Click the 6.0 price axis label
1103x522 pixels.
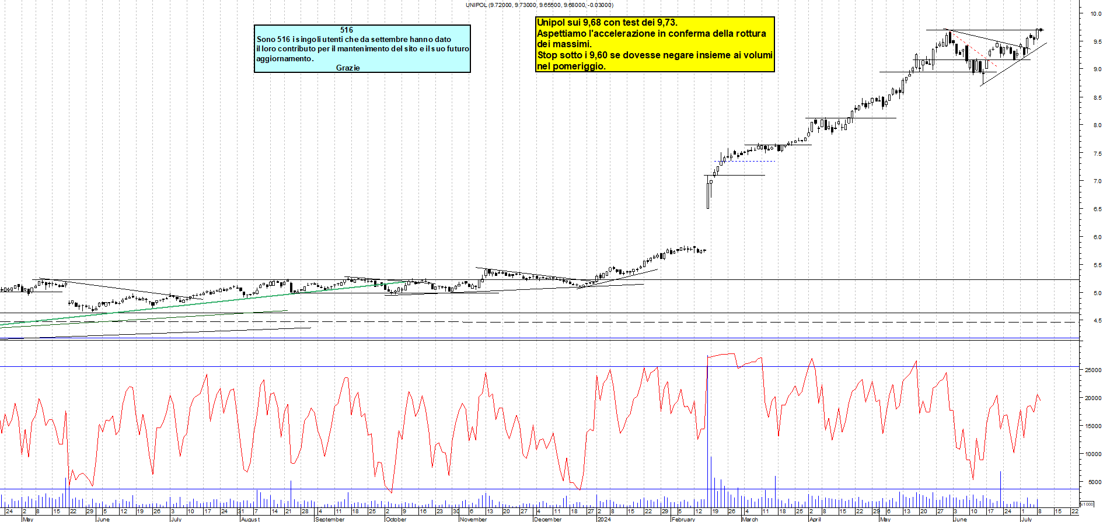(1097, 237)
